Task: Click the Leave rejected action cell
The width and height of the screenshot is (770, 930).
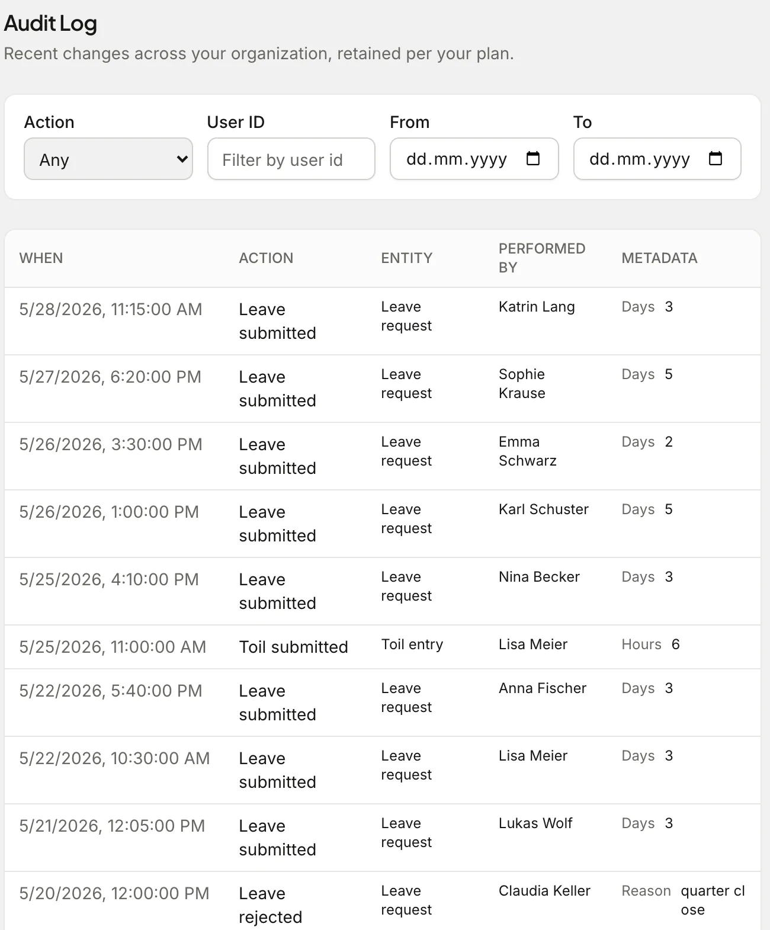Action: click(x=271, y=905)
